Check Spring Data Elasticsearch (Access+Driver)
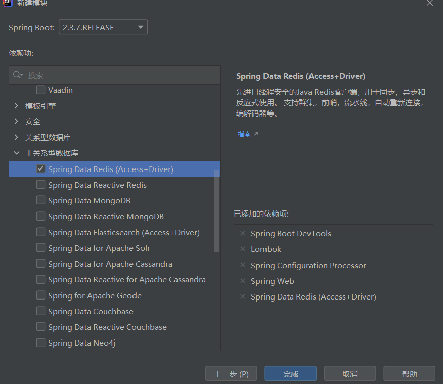This screenshot has height=384, width=443. pos(40,232)
